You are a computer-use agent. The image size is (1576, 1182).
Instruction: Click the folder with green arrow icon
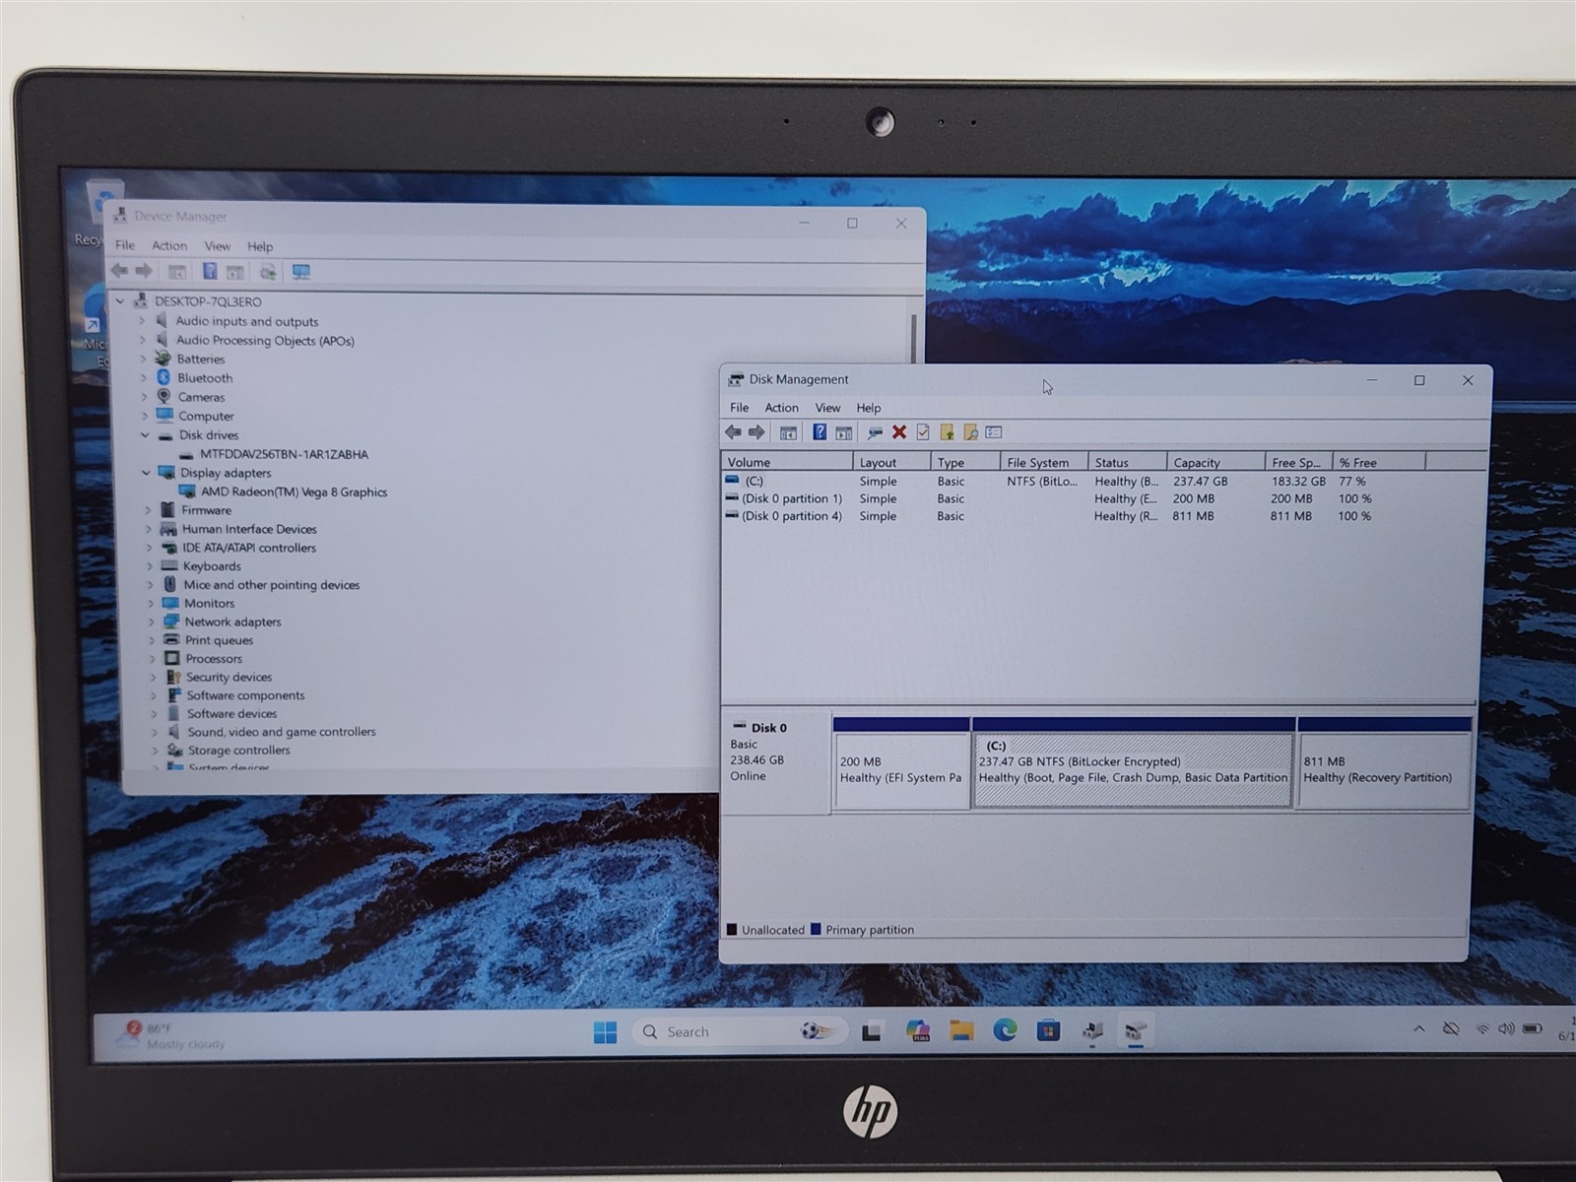coord(947,432)
